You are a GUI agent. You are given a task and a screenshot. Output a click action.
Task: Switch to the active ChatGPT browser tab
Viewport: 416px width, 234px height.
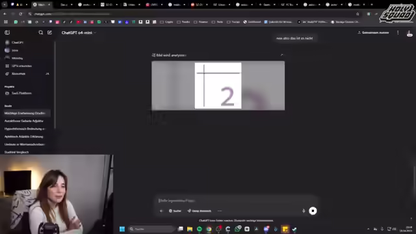tap(42, 5)
